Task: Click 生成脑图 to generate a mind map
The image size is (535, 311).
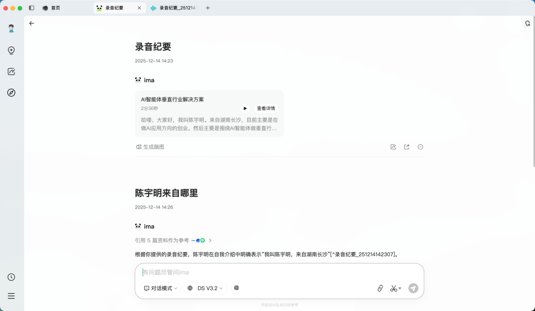Action: tap(149, 147)
